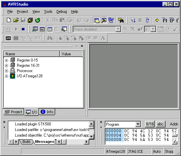Screen dimensions: 181x156
Task: Toggle the 8/16 bit display button
Action: click(150, 124)
